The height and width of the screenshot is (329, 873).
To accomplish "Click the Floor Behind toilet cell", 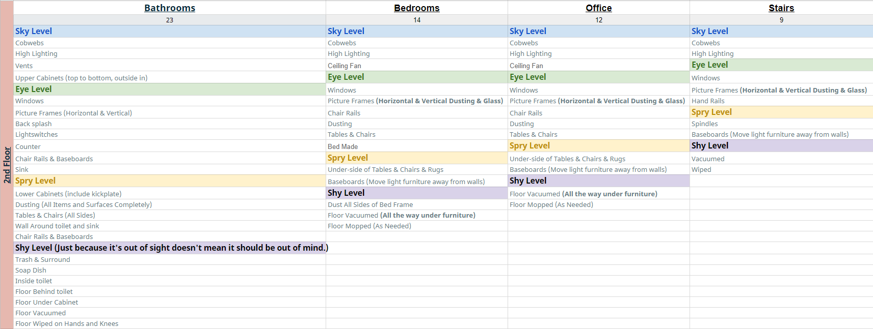I will pos(170,291).
